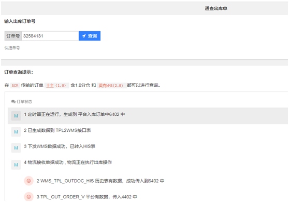Click the speech bubble icon beside 订单状态
Image resolution: width=289 pixels, height=202 pixels.
[13, 102]
